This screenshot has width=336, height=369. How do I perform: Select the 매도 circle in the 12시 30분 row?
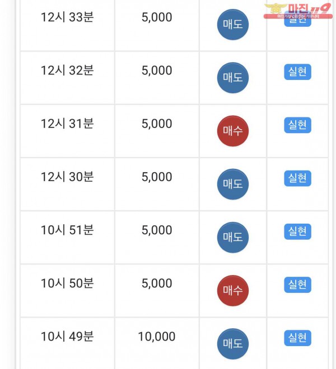tap(232, 184)
